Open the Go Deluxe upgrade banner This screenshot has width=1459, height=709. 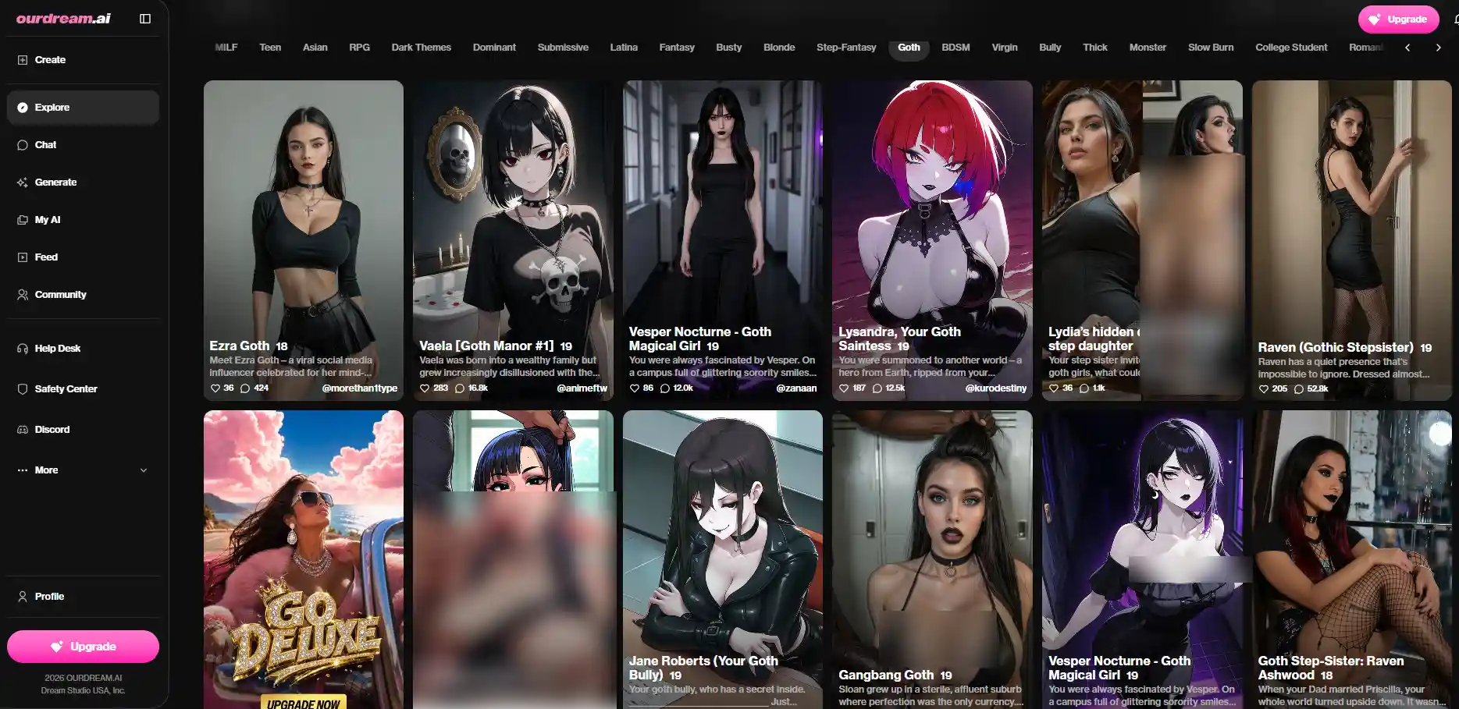[x=304, y=559]
